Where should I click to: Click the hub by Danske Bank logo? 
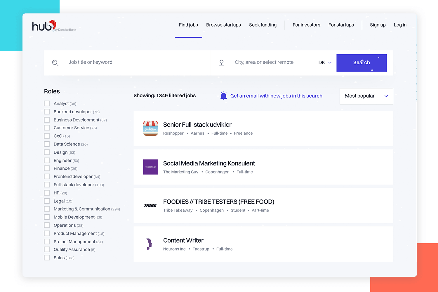54,26
